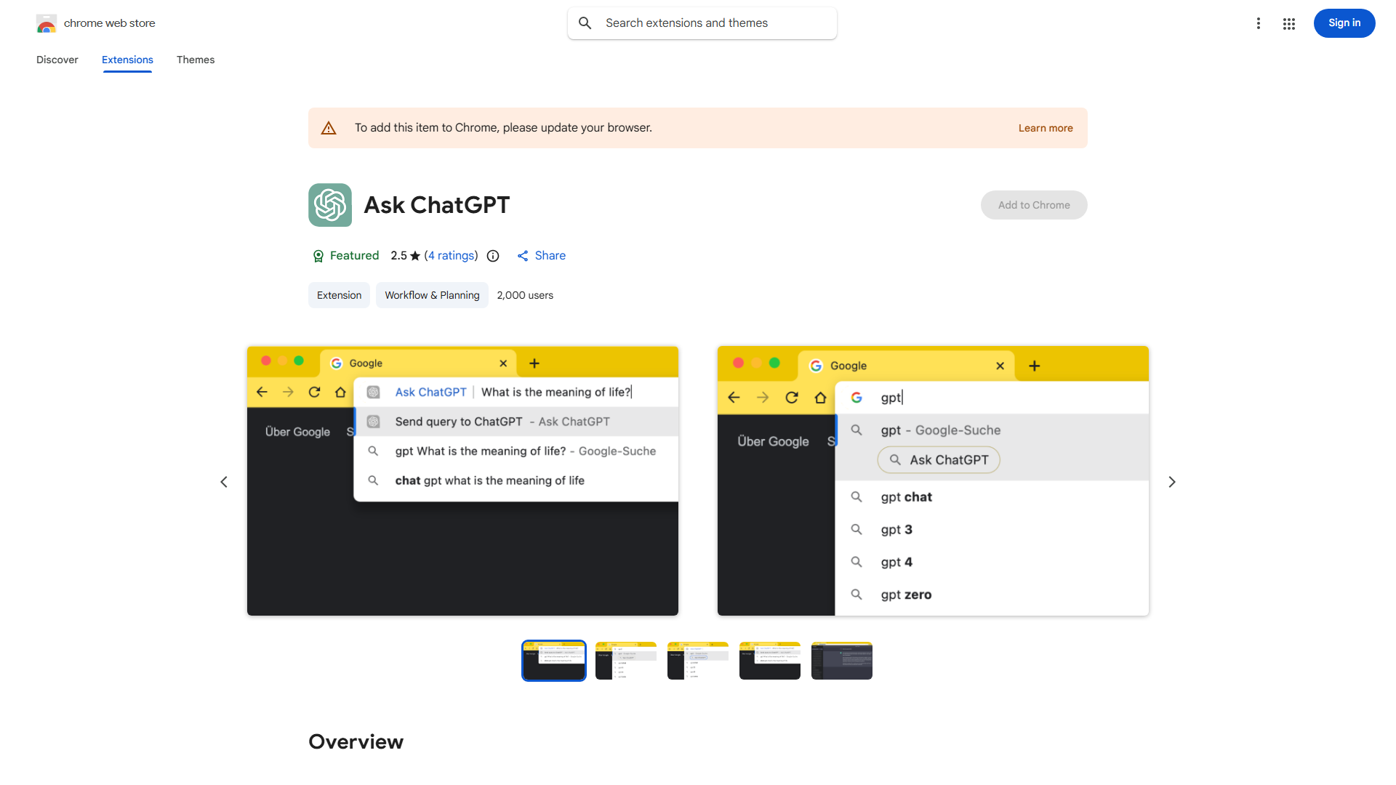Click the Workflow & Planning category tag

click(431, 295)
